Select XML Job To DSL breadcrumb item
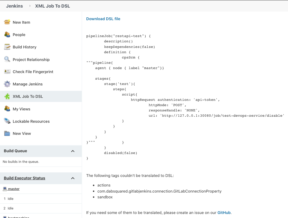 pyautogui.click(x=52, y=6)
